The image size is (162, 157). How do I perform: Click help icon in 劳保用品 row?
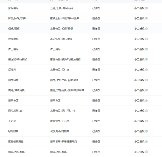(x=146, y=8)
